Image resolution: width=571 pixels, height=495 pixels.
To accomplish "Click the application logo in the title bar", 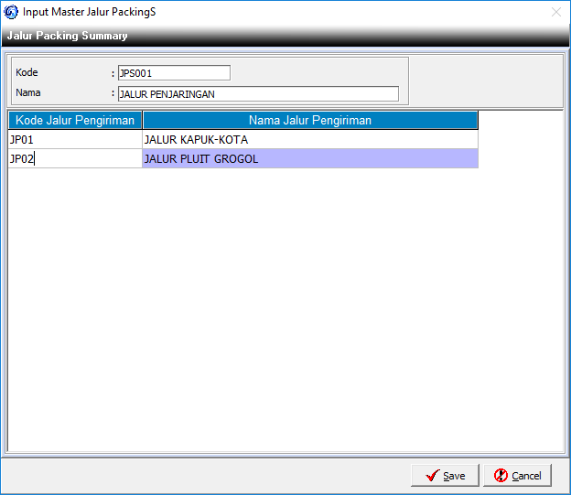I will point(11,12).
